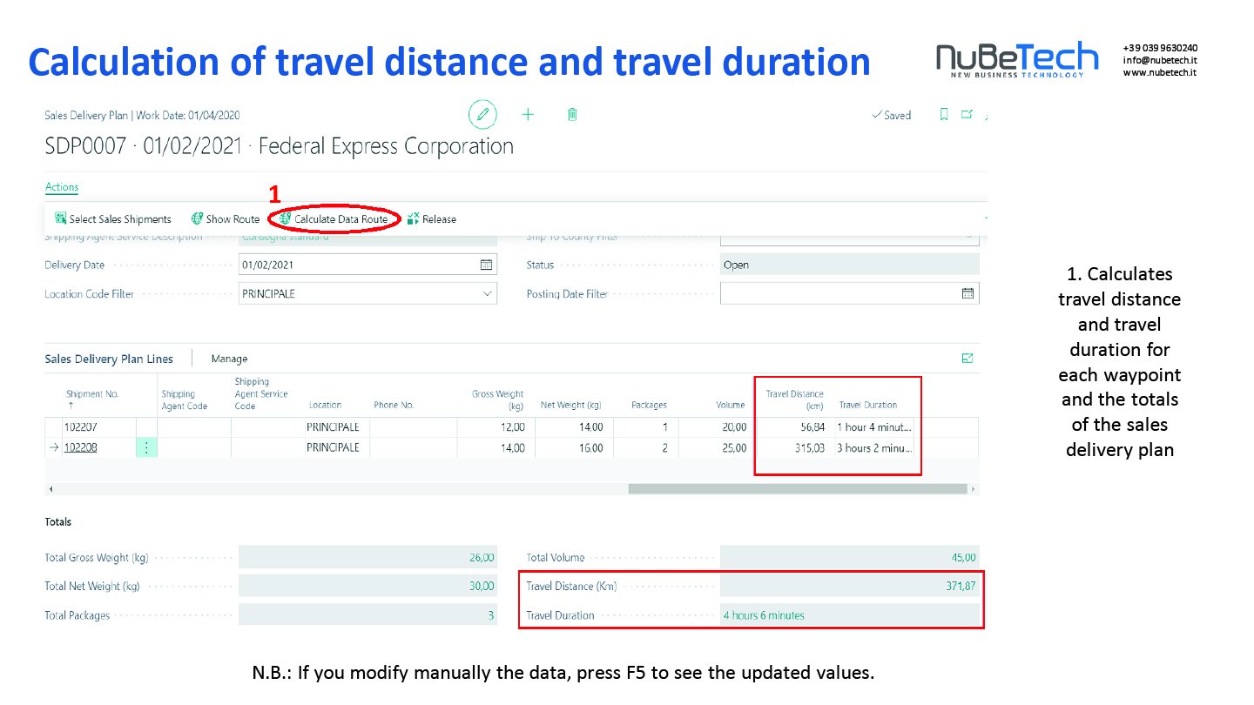
Task: Open row options for shipment 102208
Action: pyautogui.click(x=146, y=447)
